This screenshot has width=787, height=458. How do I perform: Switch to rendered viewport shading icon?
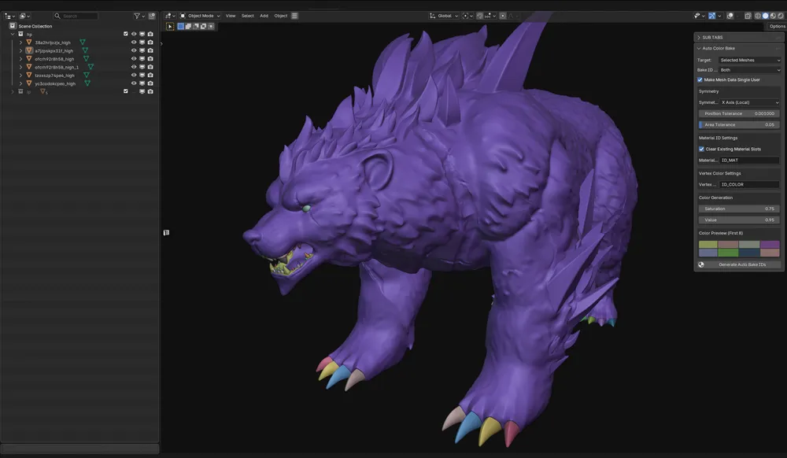pos(781,16)
